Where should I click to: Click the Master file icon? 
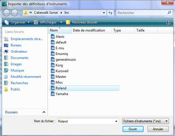coord(53,77)
